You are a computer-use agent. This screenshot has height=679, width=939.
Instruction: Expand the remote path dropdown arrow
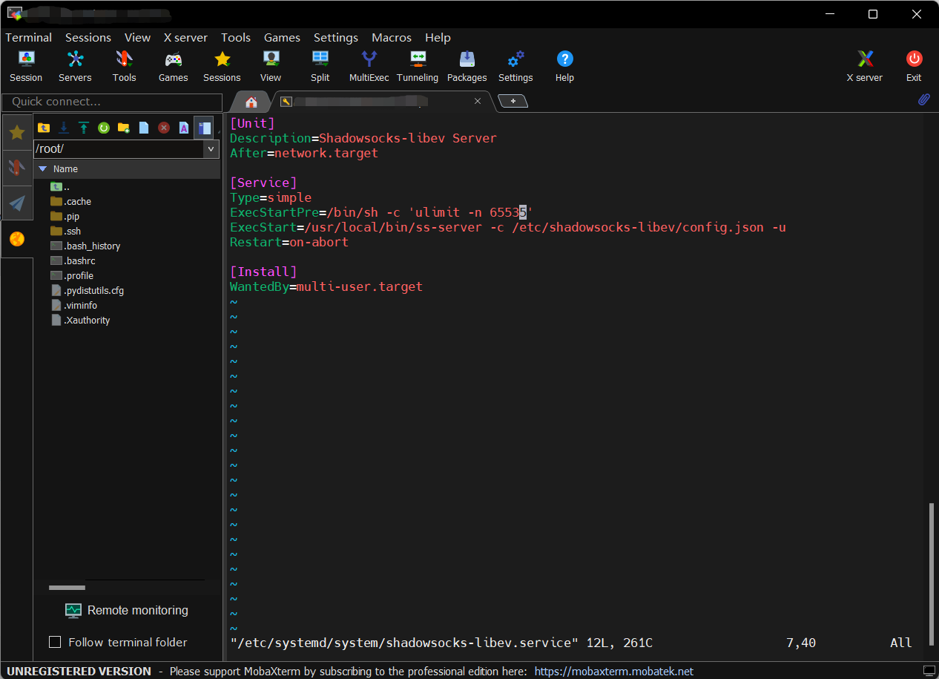(211, 148)
